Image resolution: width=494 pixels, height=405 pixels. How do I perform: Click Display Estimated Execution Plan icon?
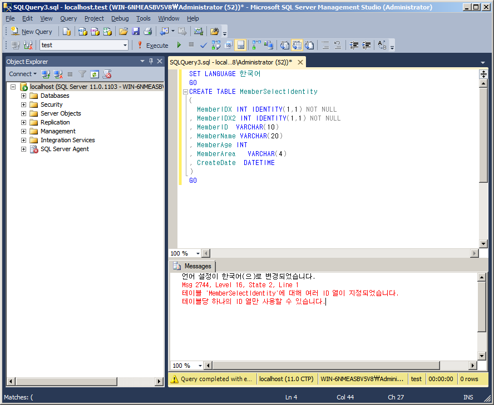pyautogui.click(x=216, y=46)
